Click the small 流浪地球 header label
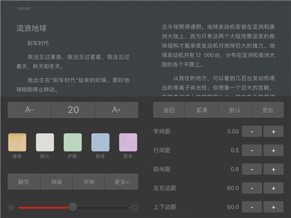 [24, 8]
